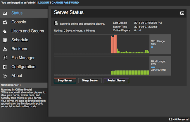
Task: Click the Console icon in sidebar
Action: 5,22
